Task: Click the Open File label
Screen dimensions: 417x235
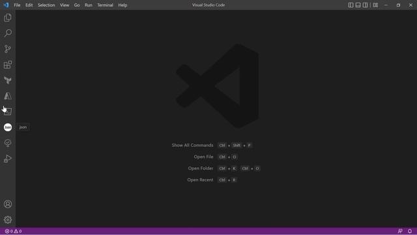Action: (x=203, y=157)
